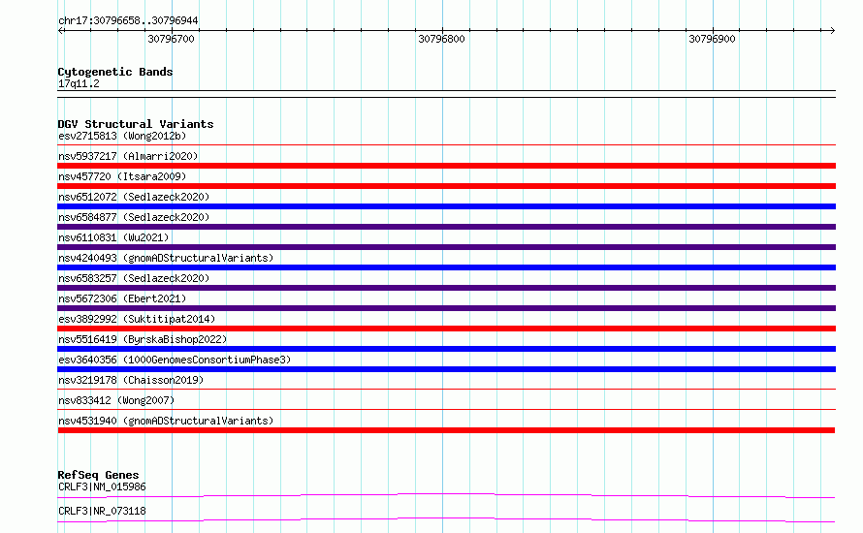Screen dimensions: 863x533
Task: Click variant label esv2715813 (Wong2012b)
Action: pos(122,136)
